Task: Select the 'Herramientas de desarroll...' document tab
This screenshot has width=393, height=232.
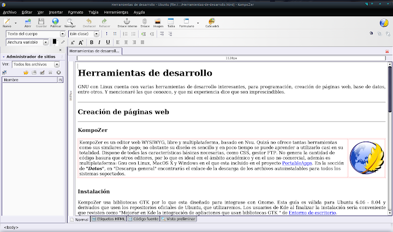Action: [x=94, y=51]
